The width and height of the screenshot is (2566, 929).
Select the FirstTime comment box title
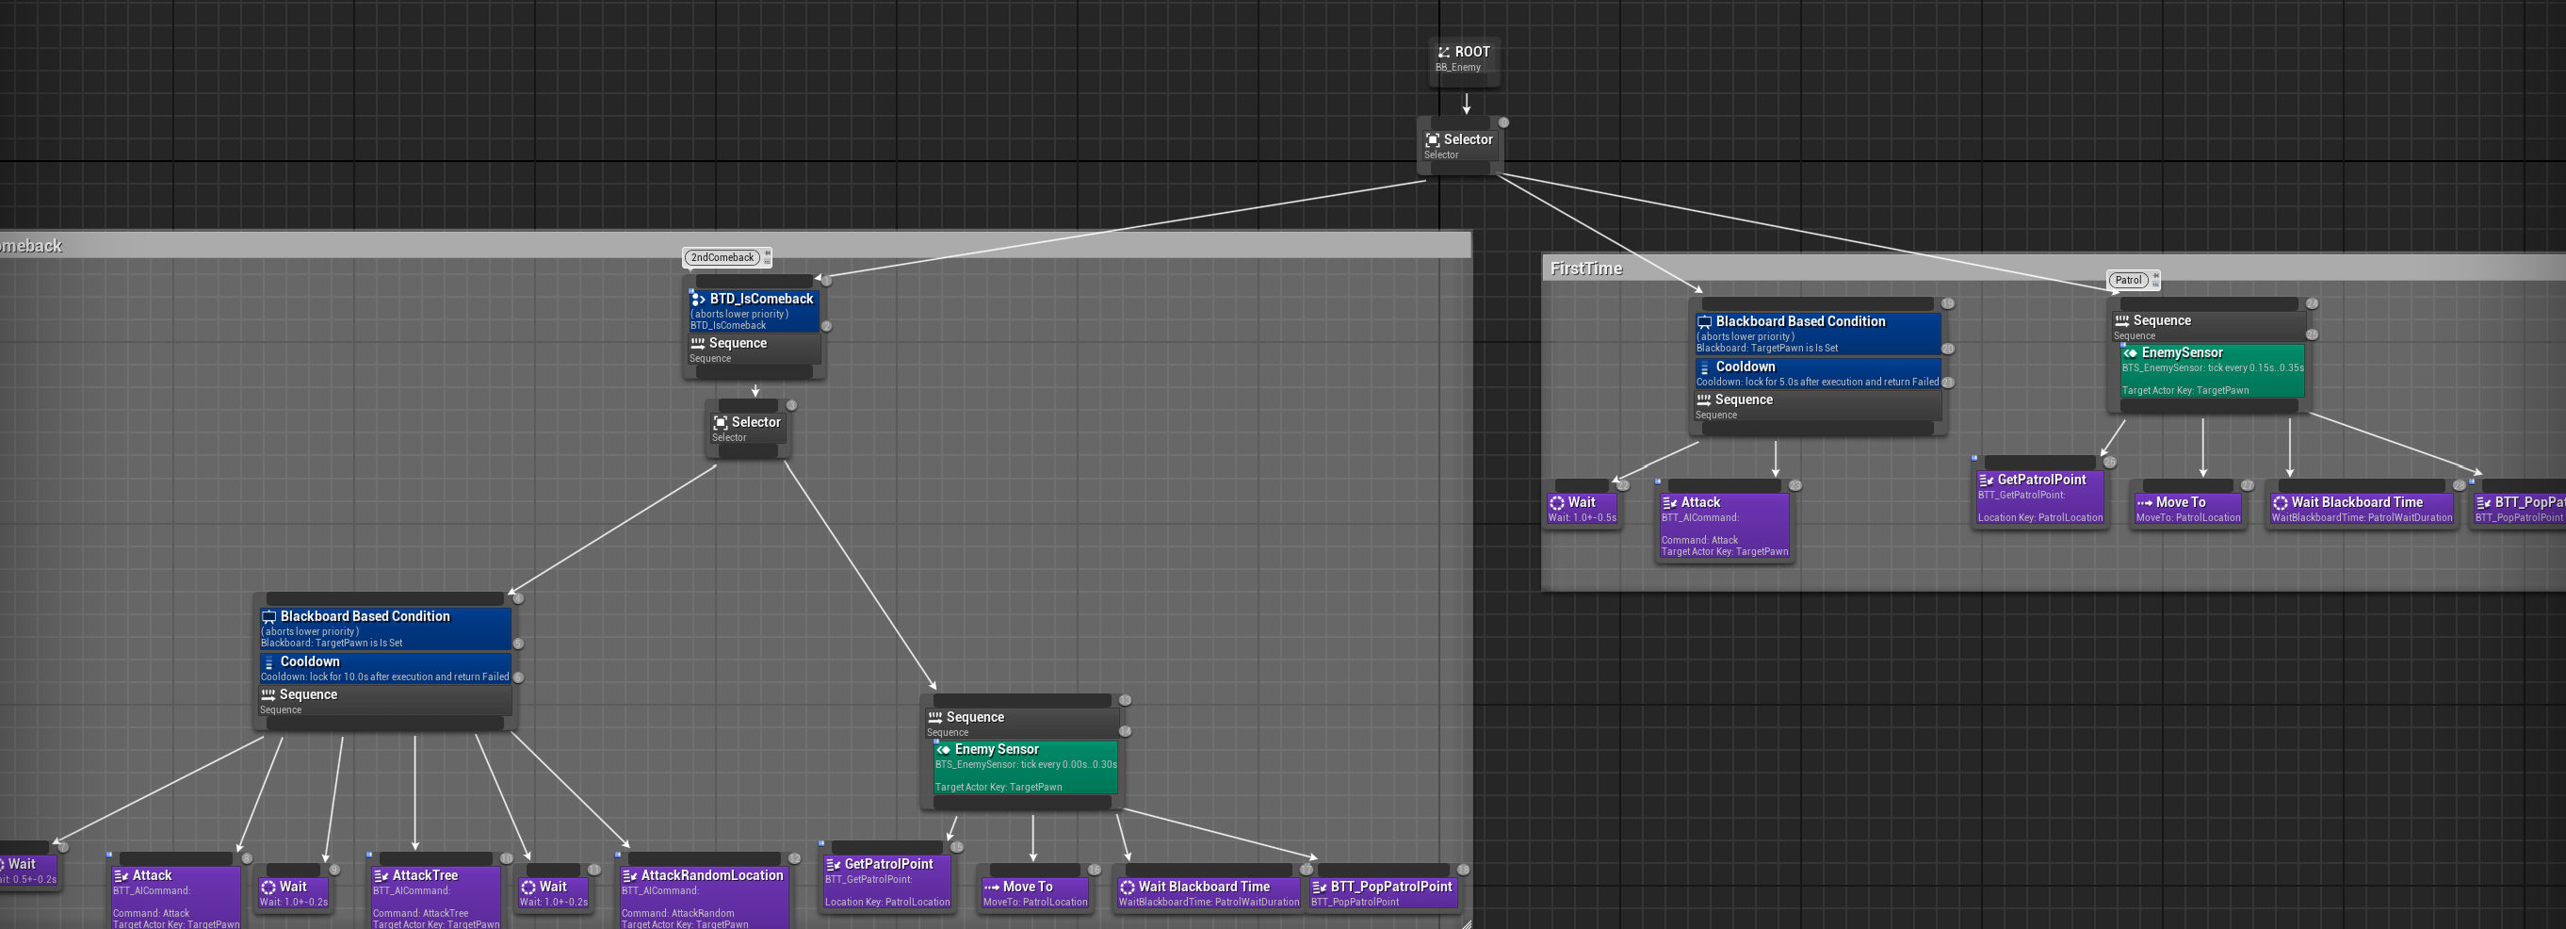click(x=1585, y=269)
